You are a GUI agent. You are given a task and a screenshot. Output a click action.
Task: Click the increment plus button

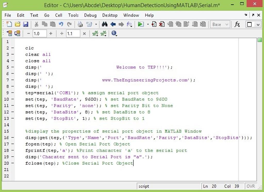click(x=51, y=33)
